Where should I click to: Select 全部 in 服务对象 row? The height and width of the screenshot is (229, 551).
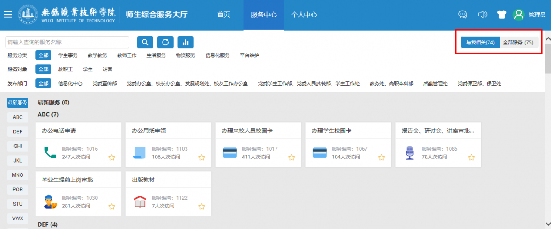pos(43,70)
